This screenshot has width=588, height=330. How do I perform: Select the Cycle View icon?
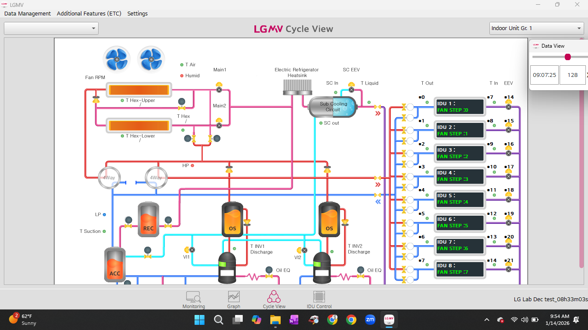pos(274,299)
